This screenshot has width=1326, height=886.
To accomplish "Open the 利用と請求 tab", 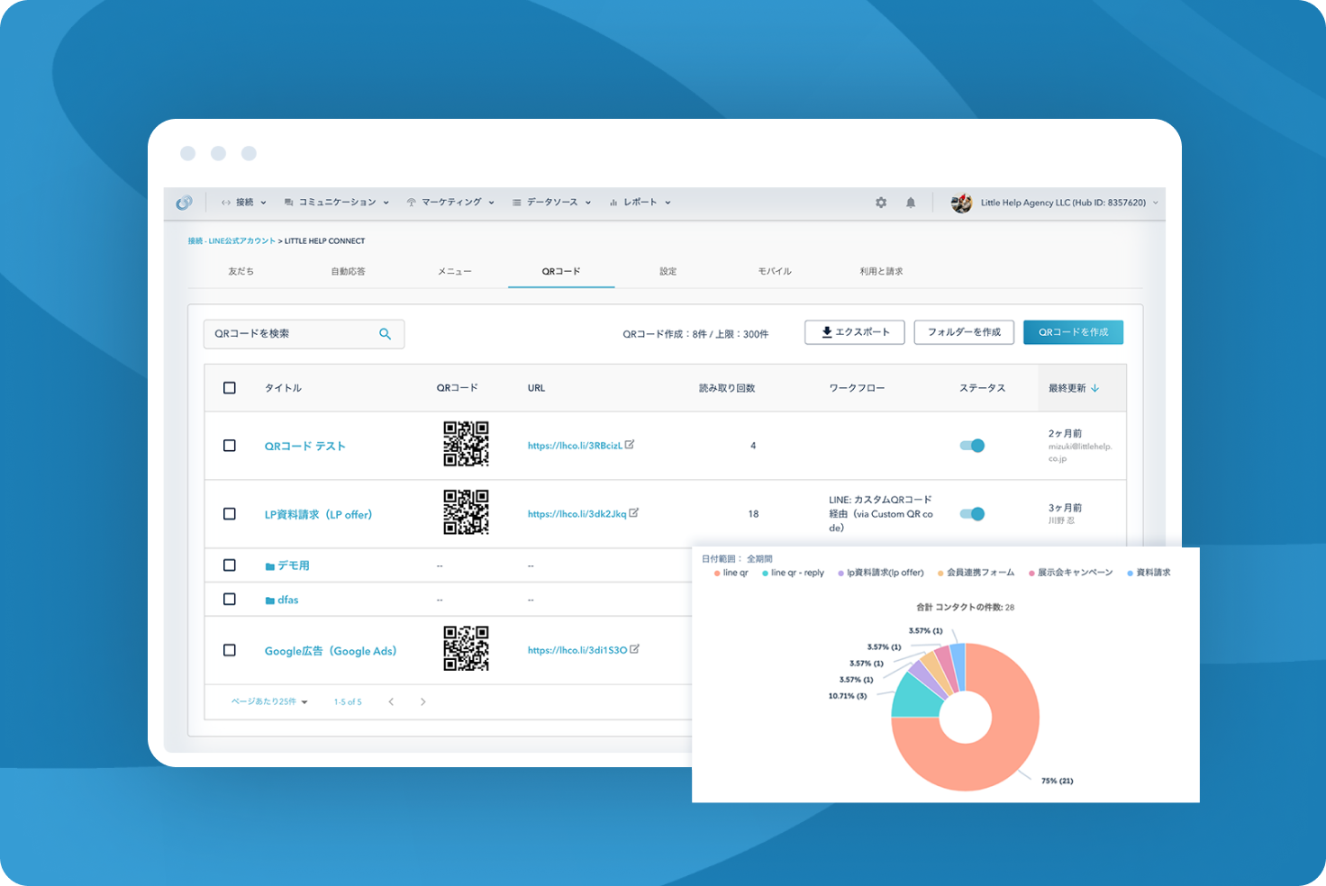I will 881,271.
